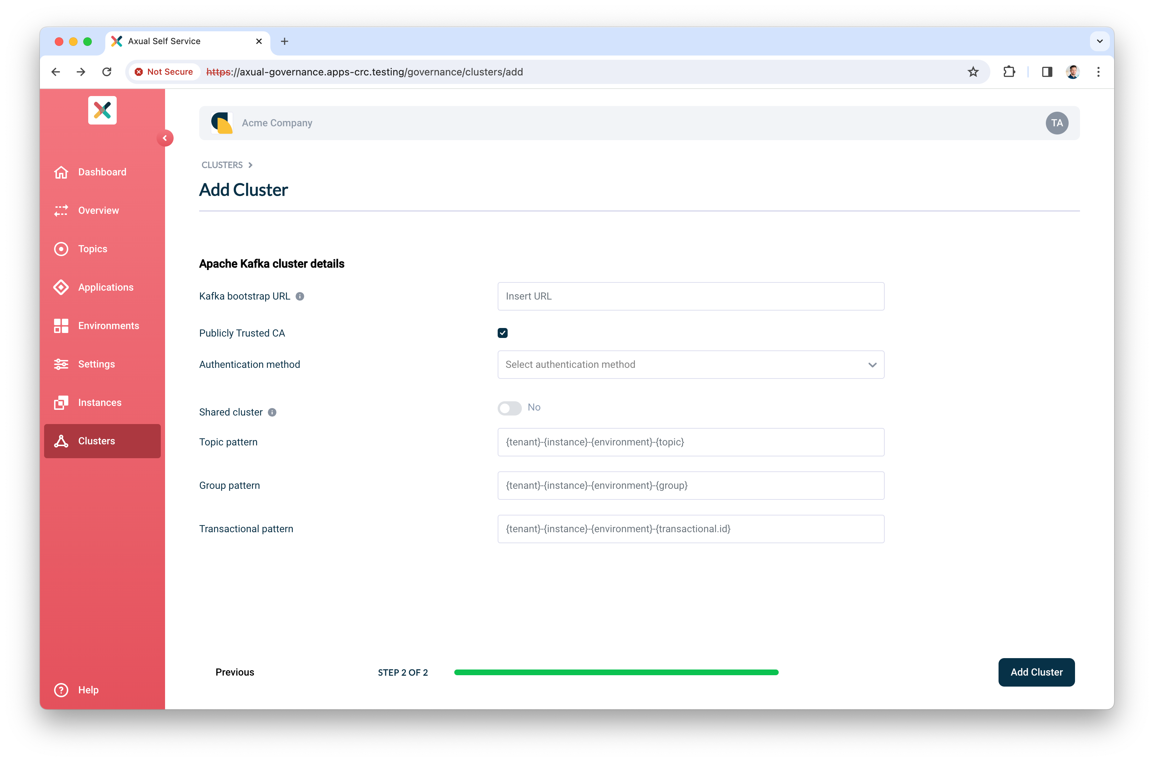The width and height of the screenshot is (1154, 762).
Task: Click the info icon next to Kafka bootstrap URL
Action: coord(300,296)
